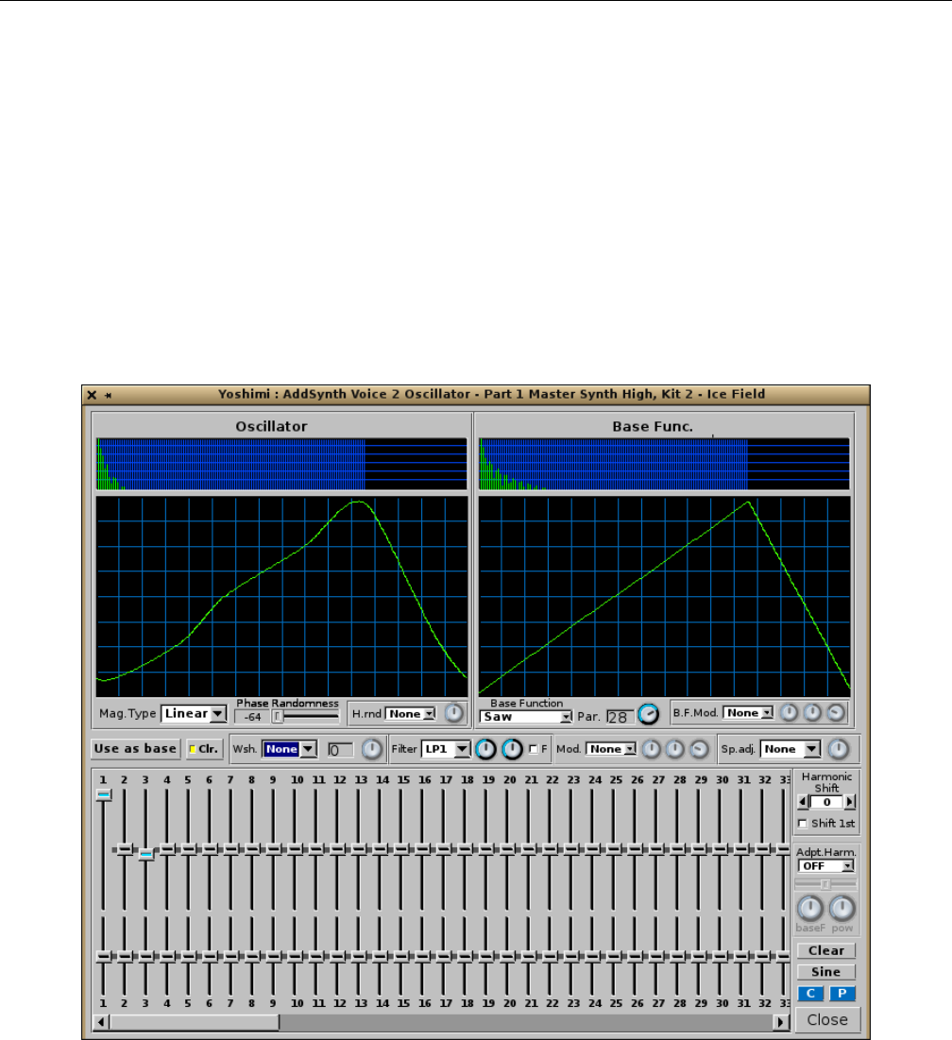
Task: Open the Mag.Type Linear dropdown
Action: pyautogui.click(x=194, y=714)
